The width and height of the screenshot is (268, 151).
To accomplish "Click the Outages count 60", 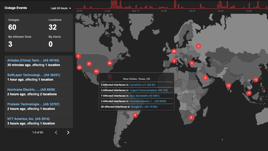I will (12, 27).
